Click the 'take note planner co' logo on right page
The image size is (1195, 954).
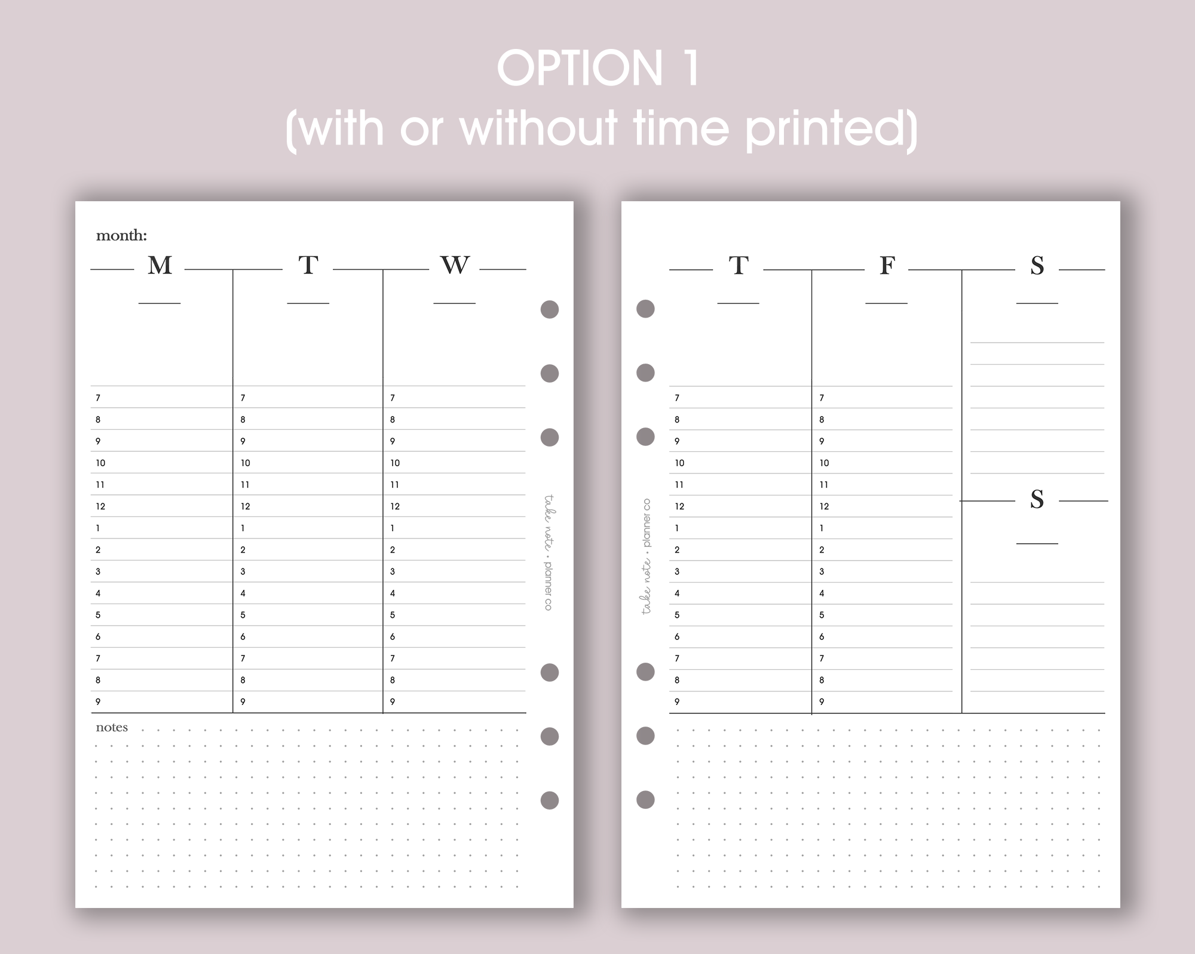pyautogui.click(x=646, y=556)
